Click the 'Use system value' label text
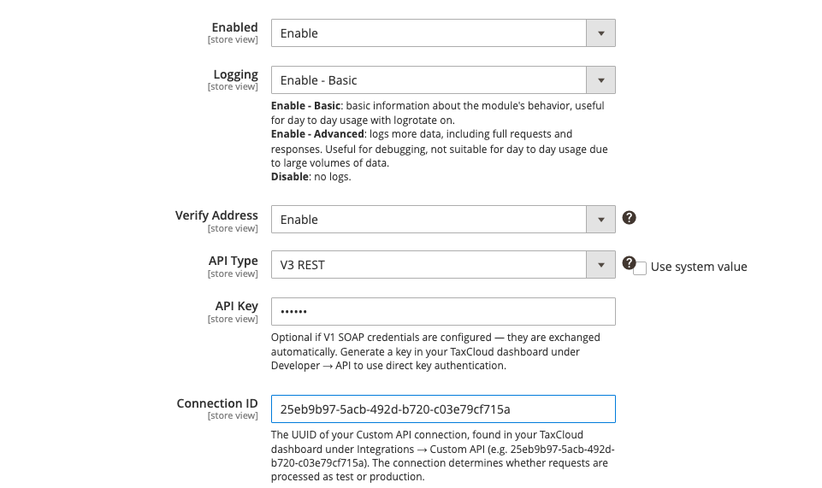 (x=699, y=267)
